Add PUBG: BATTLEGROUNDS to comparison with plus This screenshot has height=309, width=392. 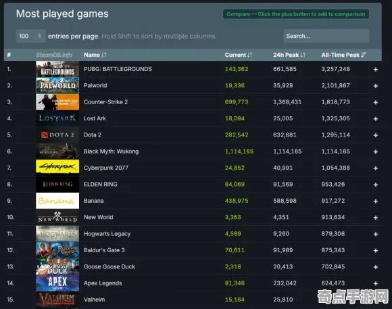376,70
